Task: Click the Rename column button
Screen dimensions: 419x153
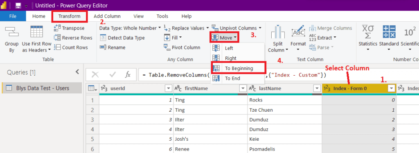Action: 112,47
